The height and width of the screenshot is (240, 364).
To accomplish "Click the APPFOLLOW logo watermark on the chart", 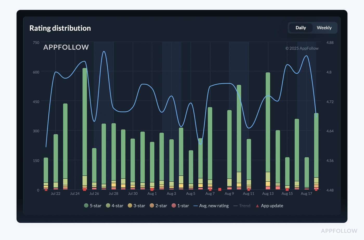I will 66,47.
